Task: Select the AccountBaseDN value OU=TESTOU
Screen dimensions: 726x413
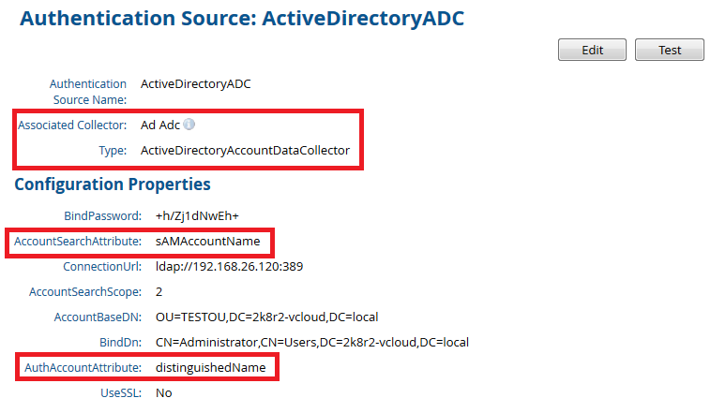Action: 266,317
